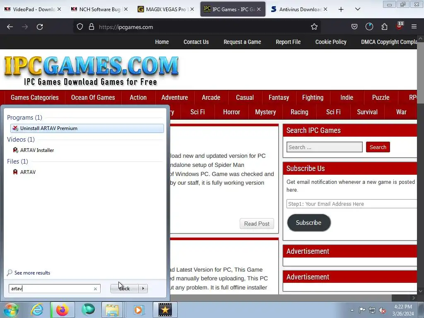Open the Request a Game link
424x318 pixels.
pos(242,42)
